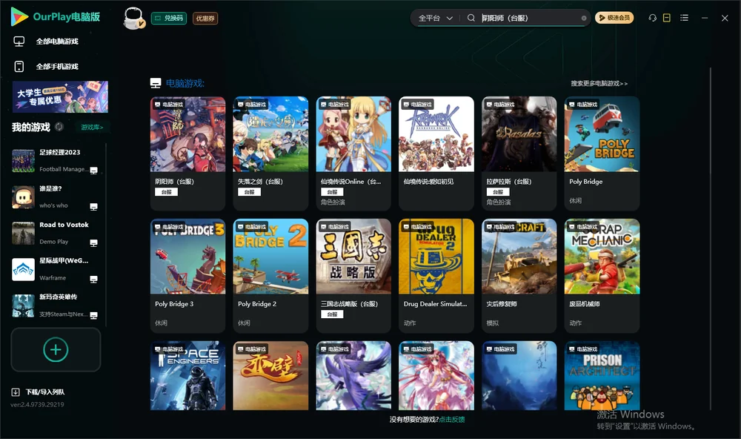The height and width of the screenshot is (439, 741).
Task: Open Drug Dealer Simulator game card
Action: pos(436,276)
